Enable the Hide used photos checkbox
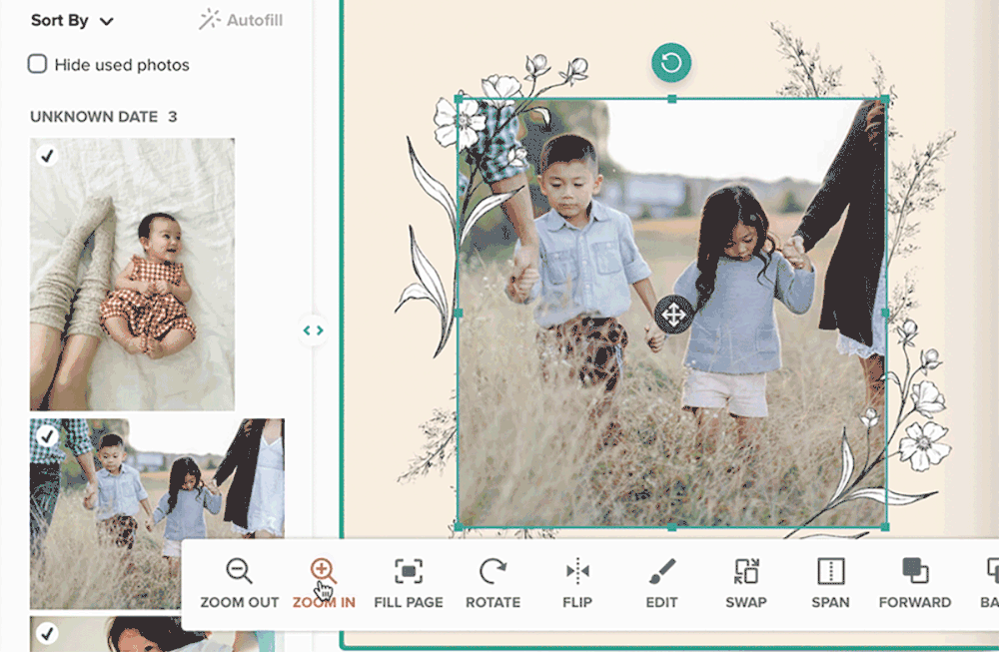The height and width of the screenshot is (652, 999). click(37, 64)
